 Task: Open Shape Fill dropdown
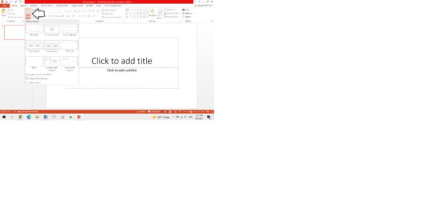171,10
